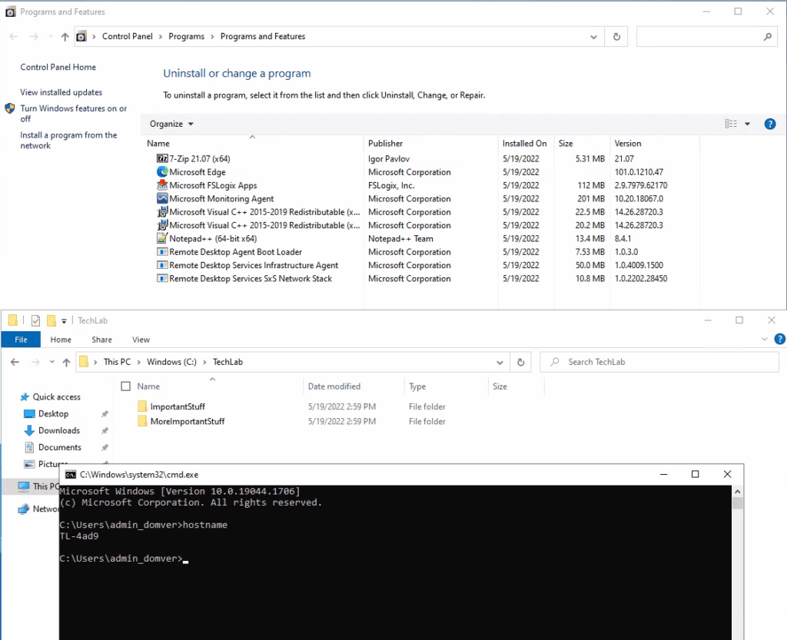787x640 pixels.
Task: Click the Notepad++ program icon
Action: (x=162, y=239)
